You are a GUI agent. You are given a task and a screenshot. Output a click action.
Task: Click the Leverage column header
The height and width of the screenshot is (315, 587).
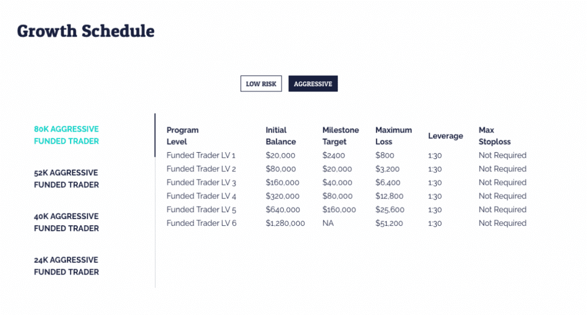point(445,136)
